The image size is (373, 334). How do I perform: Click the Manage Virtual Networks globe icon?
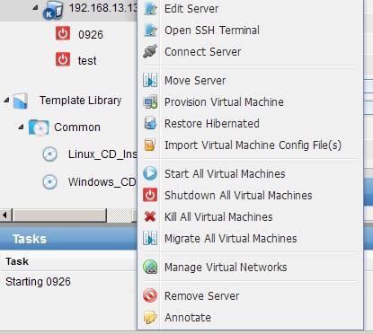[150, 267]
